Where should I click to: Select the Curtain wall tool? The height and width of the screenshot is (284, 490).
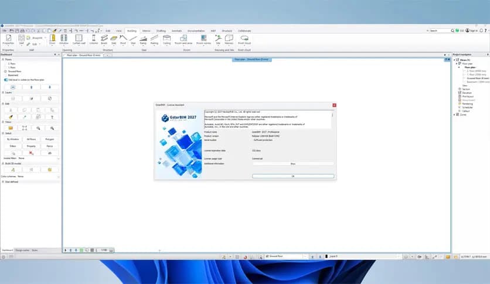click(79, 40)
